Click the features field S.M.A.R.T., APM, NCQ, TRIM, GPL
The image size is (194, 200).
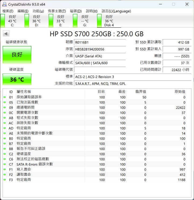tap(133, 84)
